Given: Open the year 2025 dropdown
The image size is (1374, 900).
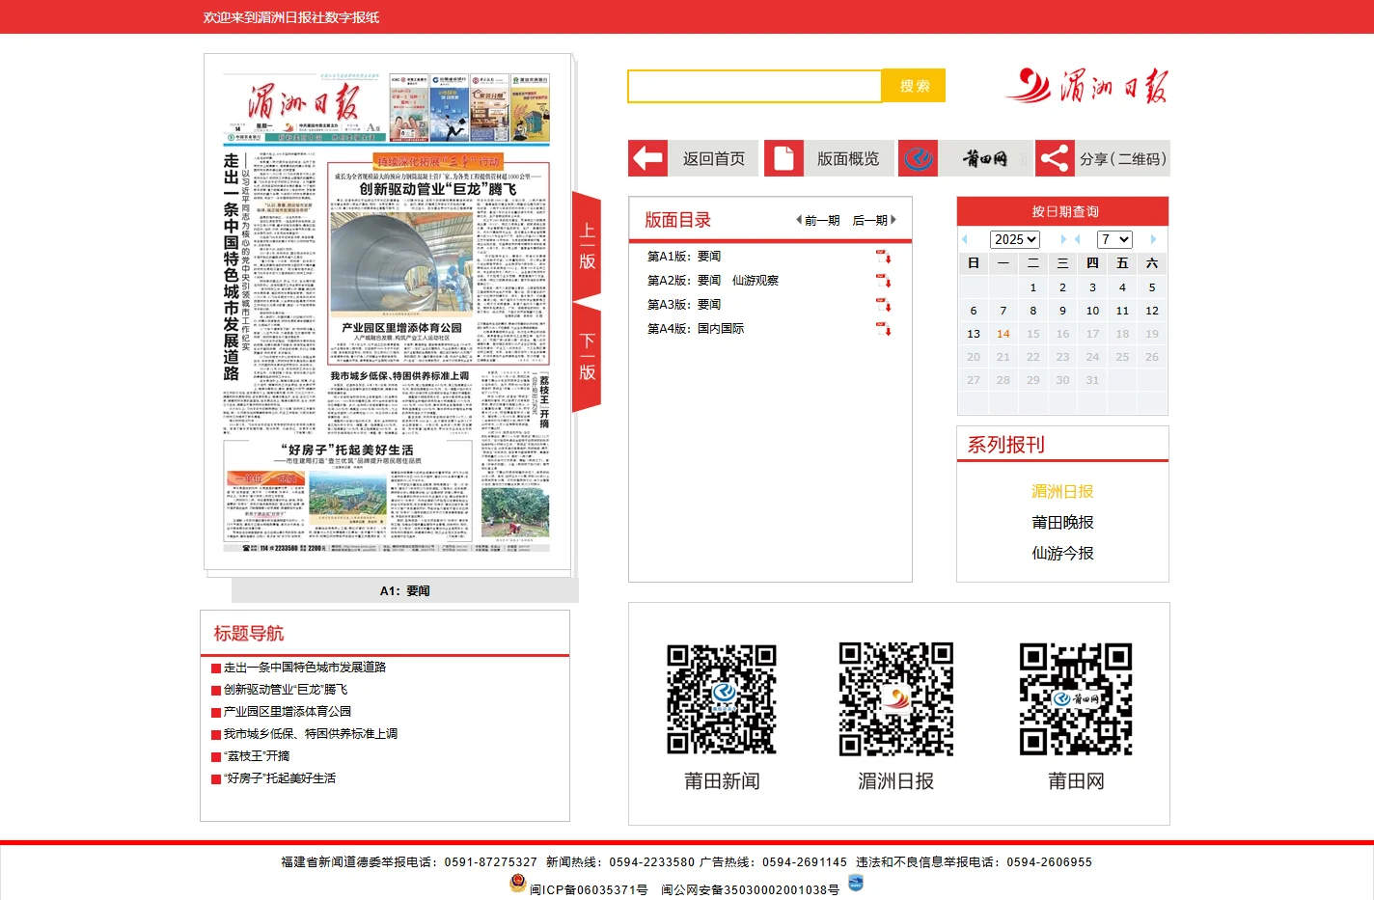Looking at the screenshot, I should tap(1015, 239).
